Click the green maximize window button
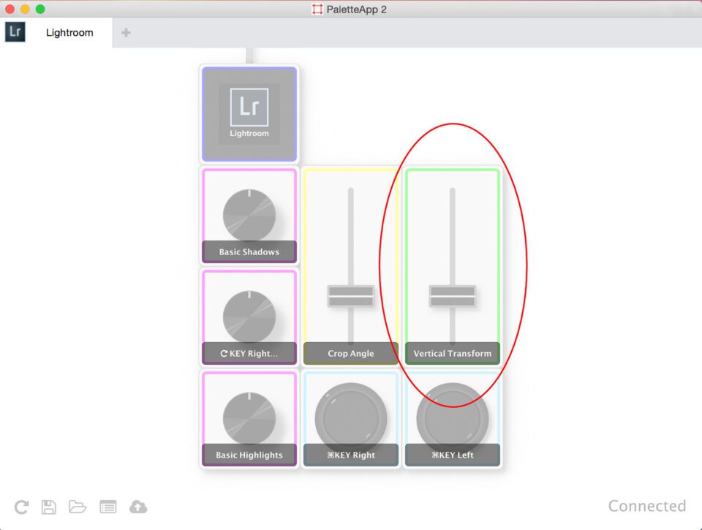Screen dimensions: 702x530 pos(40,9)
